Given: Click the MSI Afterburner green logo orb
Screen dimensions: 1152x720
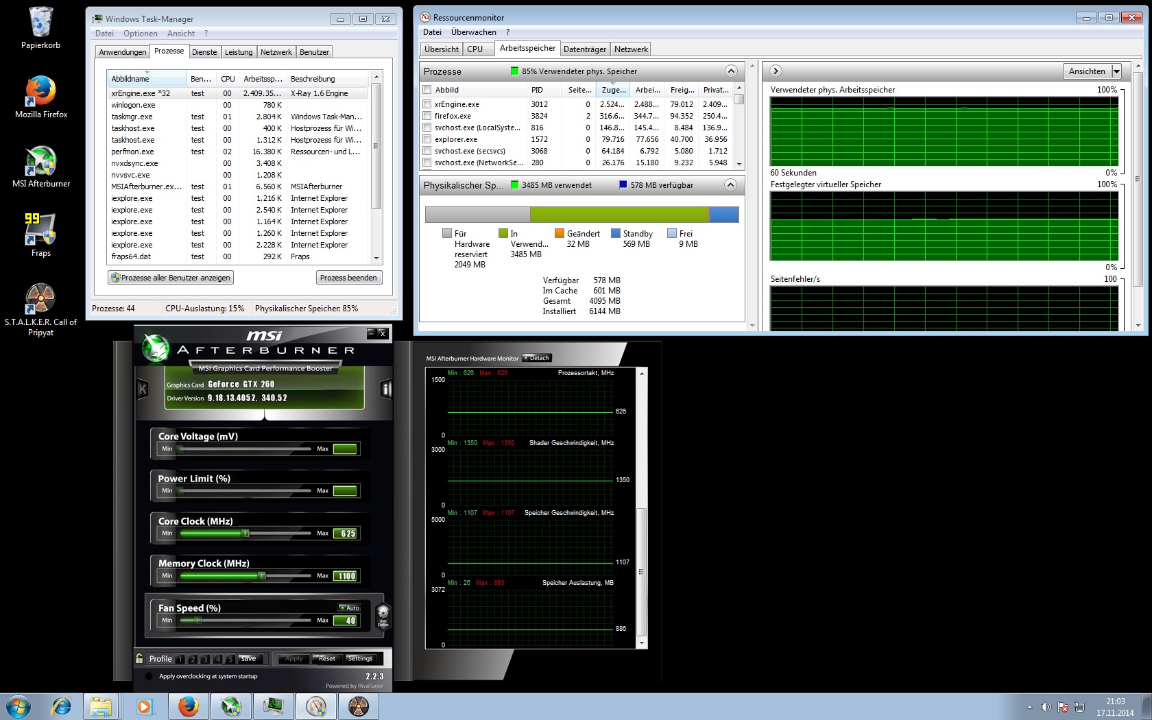Looking at the screenshot, I should [x=156, y=347].
